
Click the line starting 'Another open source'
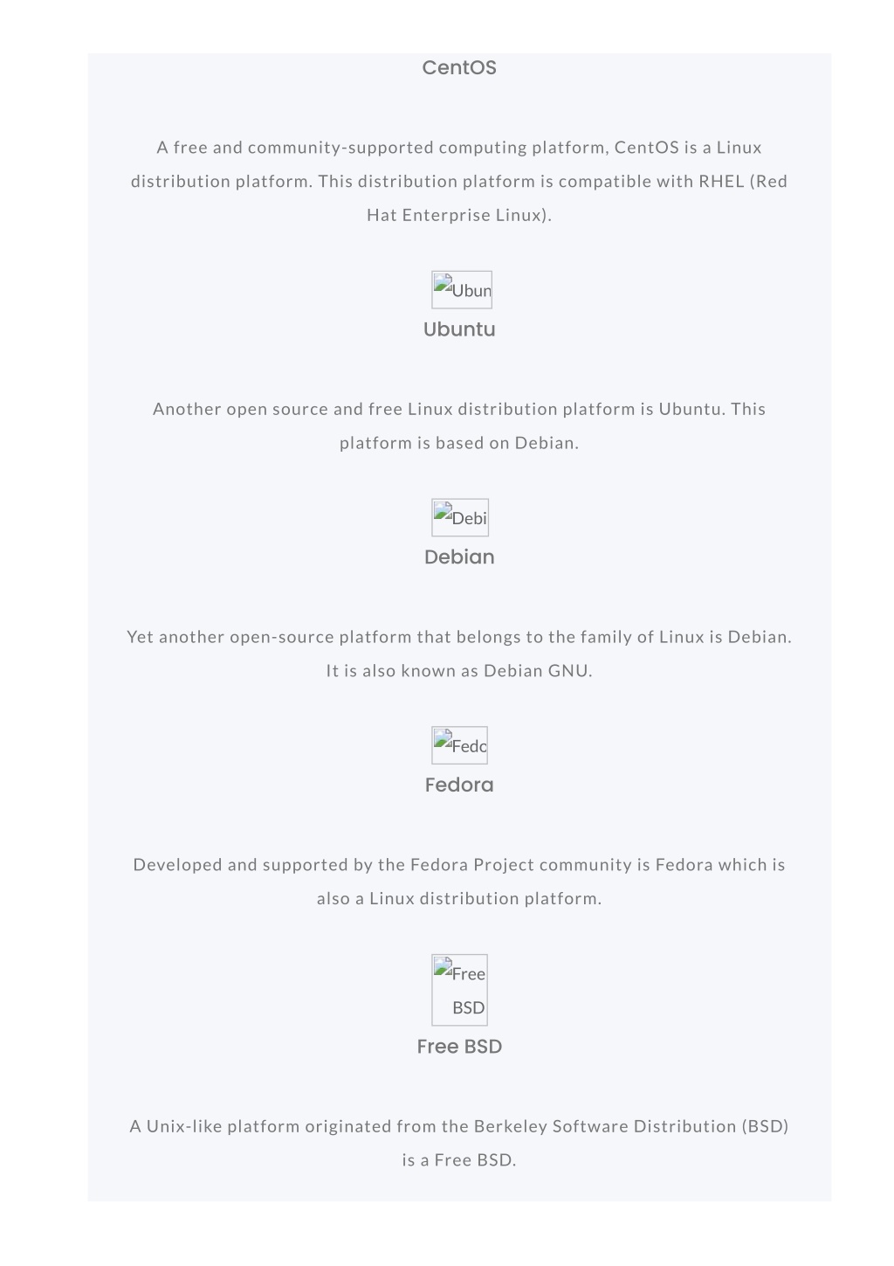tap(459, 409)
